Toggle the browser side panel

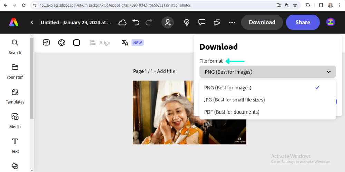[321, 5]
